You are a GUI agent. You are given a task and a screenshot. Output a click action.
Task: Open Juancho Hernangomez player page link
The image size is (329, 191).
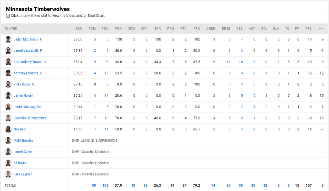(30, 118)
